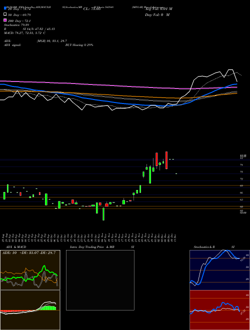
Task: Click the '(MGR) 10, 35.1, 28.7' ADX values
Action: point(52,41)
